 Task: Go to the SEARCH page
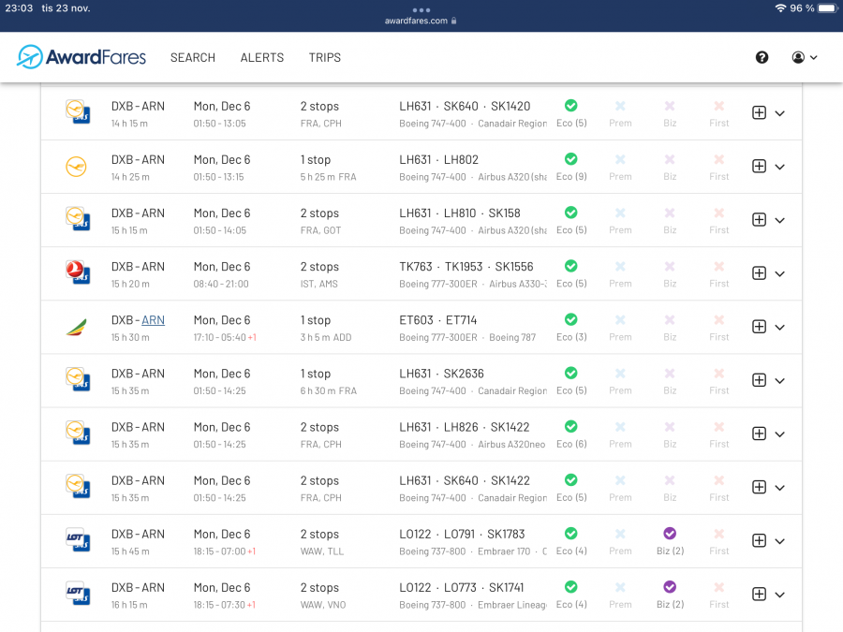point(193,57)
